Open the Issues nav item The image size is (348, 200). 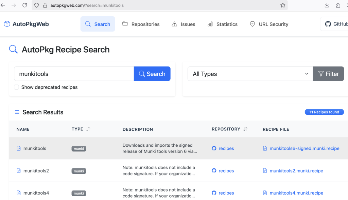[183, 24]
